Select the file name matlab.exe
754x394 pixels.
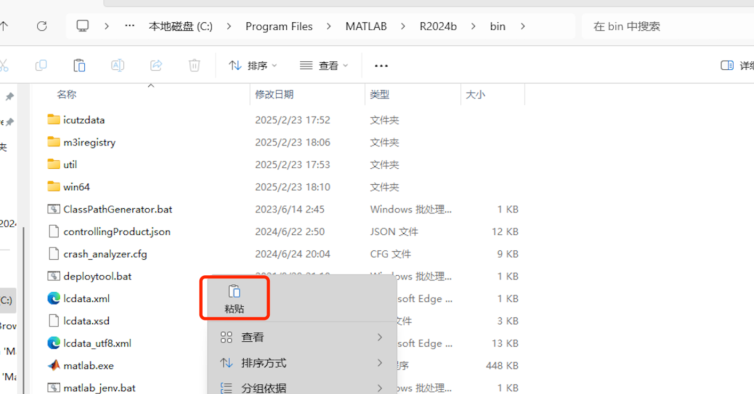(89, 366)
